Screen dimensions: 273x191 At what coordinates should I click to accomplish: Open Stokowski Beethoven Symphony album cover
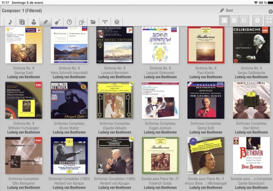[x=160, y=45]
